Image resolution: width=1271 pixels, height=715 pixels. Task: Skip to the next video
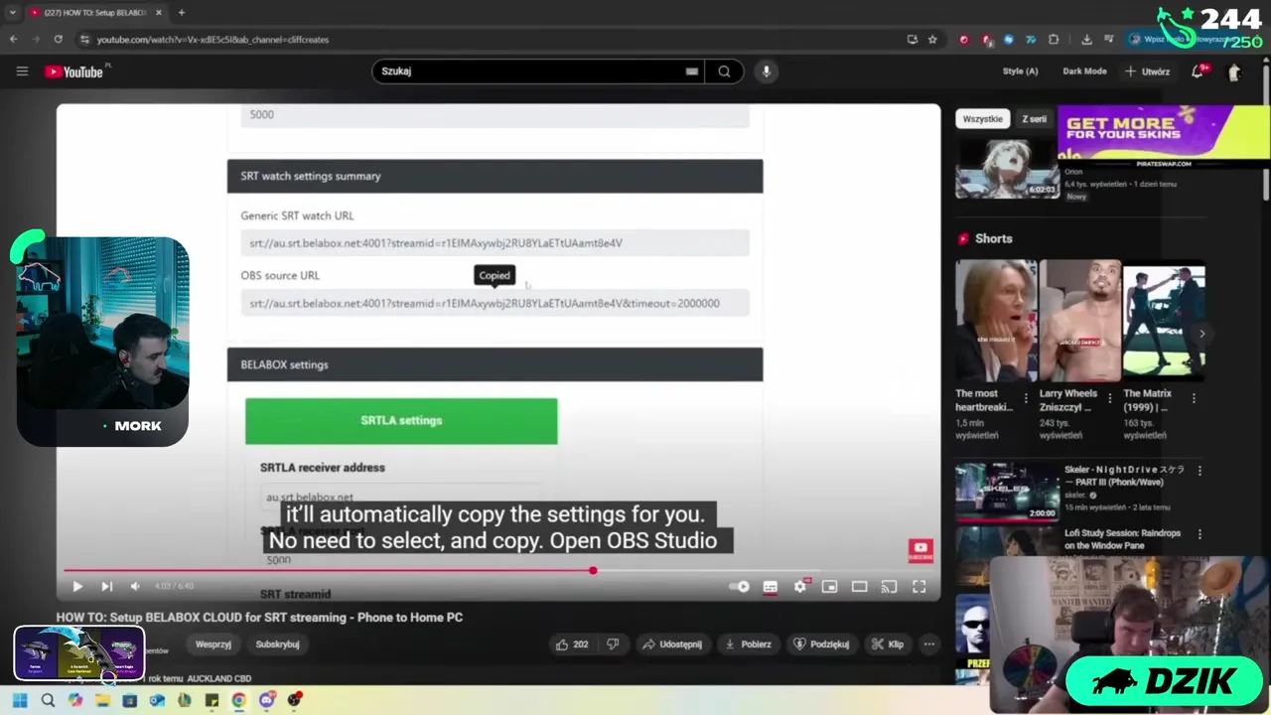[x=106, y=587]
